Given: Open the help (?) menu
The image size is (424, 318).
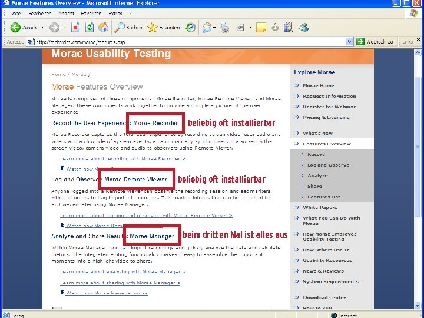Looking at the screenshot, I should point(131,13).
